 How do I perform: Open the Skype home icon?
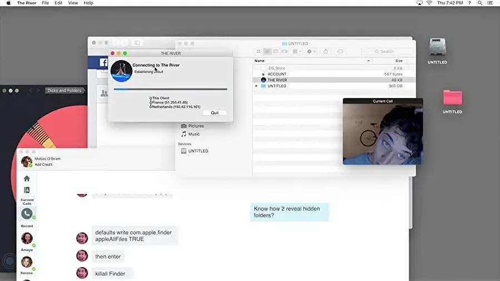pyautogui.click(x=27, y=179)
